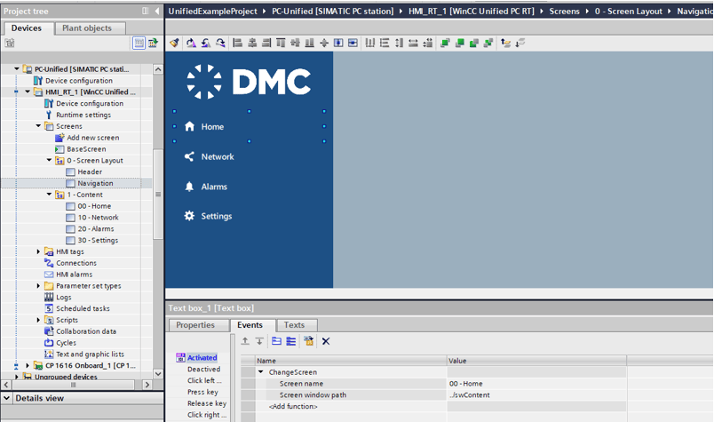The image size is (714, 422).
Task: Click the icon to the right of the overview icon in the Devices tab toolbar
Action: 153,43
